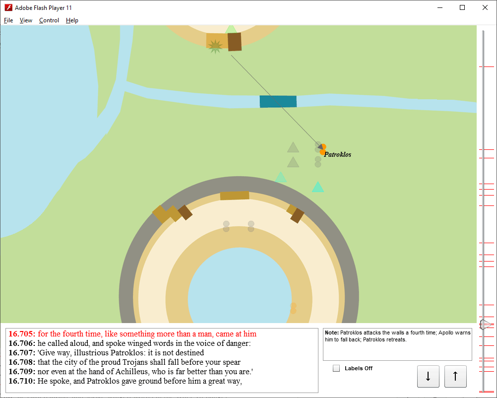Click the Patroklos label on the map
497x398 pixels.
(x=338, y=154)
